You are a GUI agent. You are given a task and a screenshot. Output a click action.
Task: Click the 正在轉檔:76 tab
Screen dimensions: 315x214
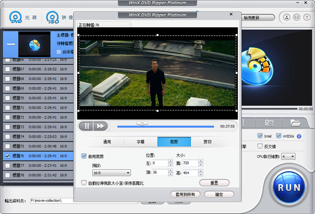[x=104, y=25]
